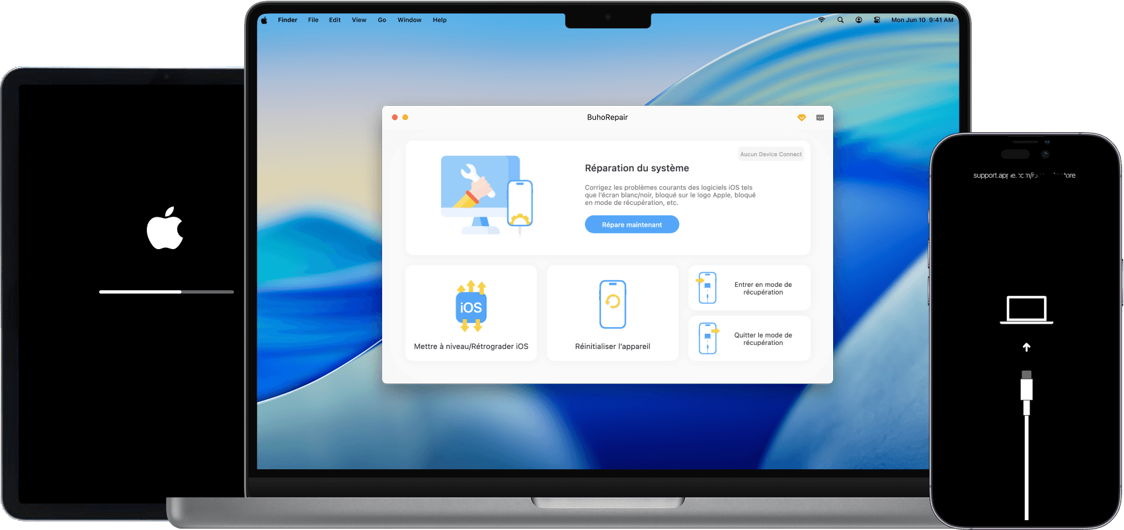This screenshot has height=530, width=1124.
Task: Select Mettre à niveau/Rétrograder iOS
Action: [471, 346]
